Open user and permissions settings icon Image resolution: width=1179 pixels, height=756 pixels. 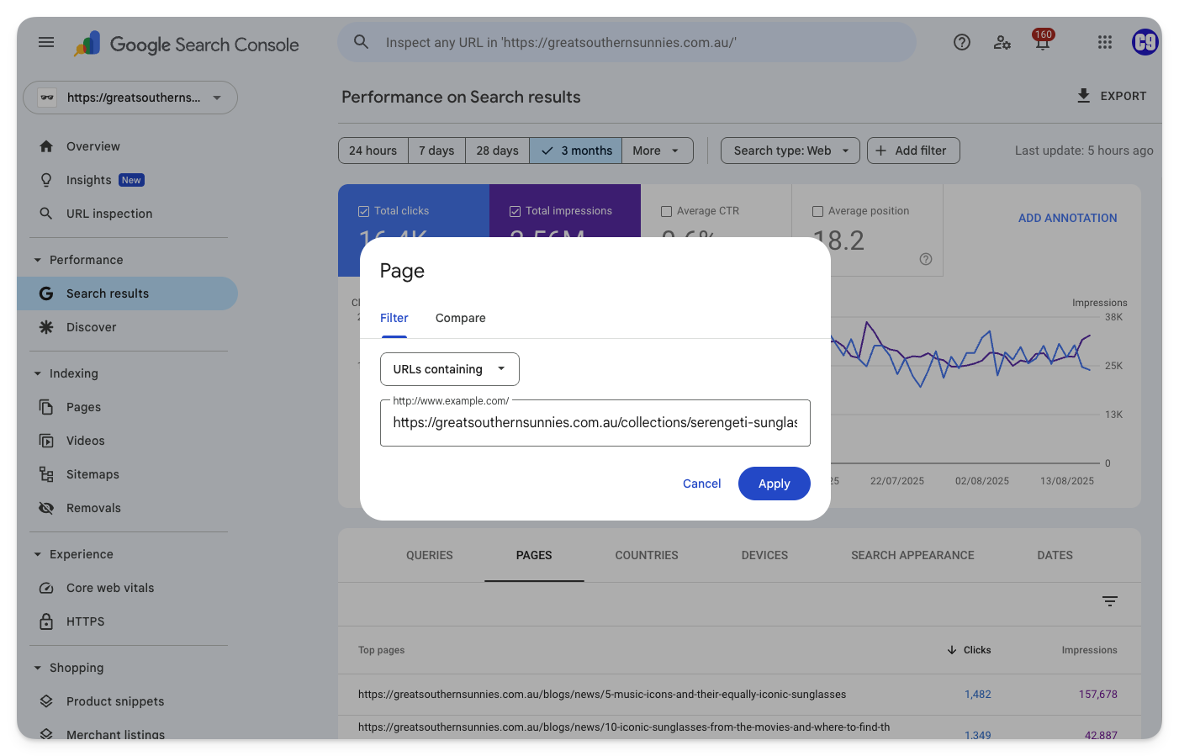1002,42
